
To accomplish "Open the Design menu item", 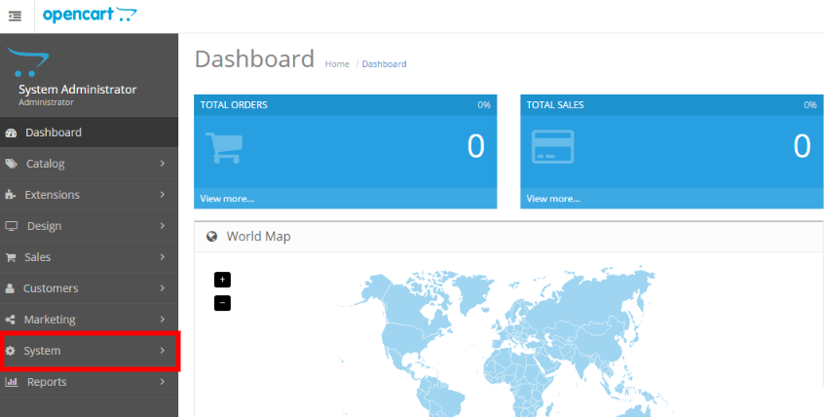I will point(89,226).
